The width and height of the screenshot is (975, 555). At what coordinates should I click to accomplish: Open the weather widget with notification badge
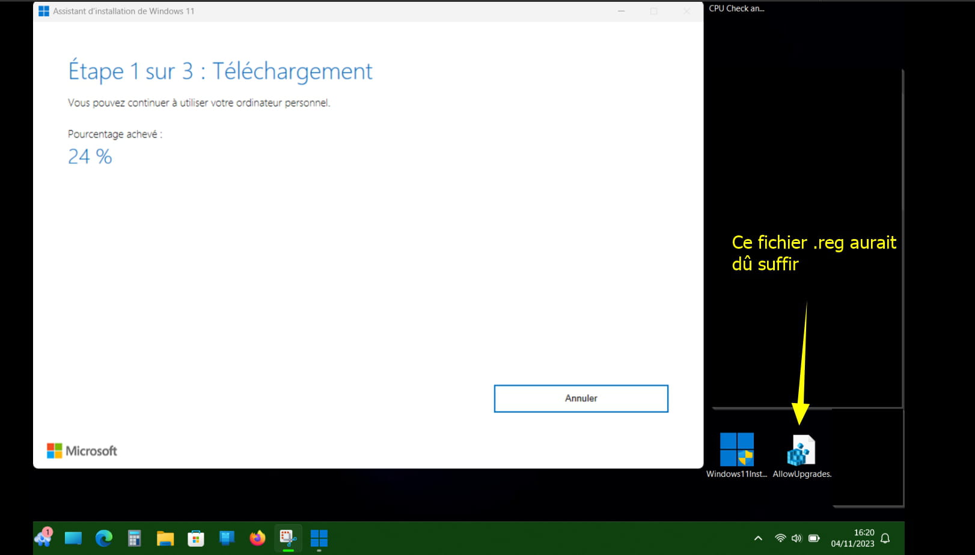tap(43, 537)
